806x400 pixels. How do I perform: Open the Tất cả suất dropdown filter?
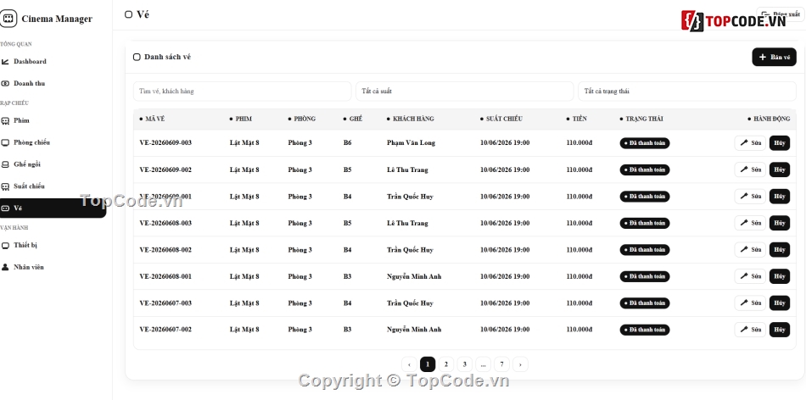(x=464, y=91)
